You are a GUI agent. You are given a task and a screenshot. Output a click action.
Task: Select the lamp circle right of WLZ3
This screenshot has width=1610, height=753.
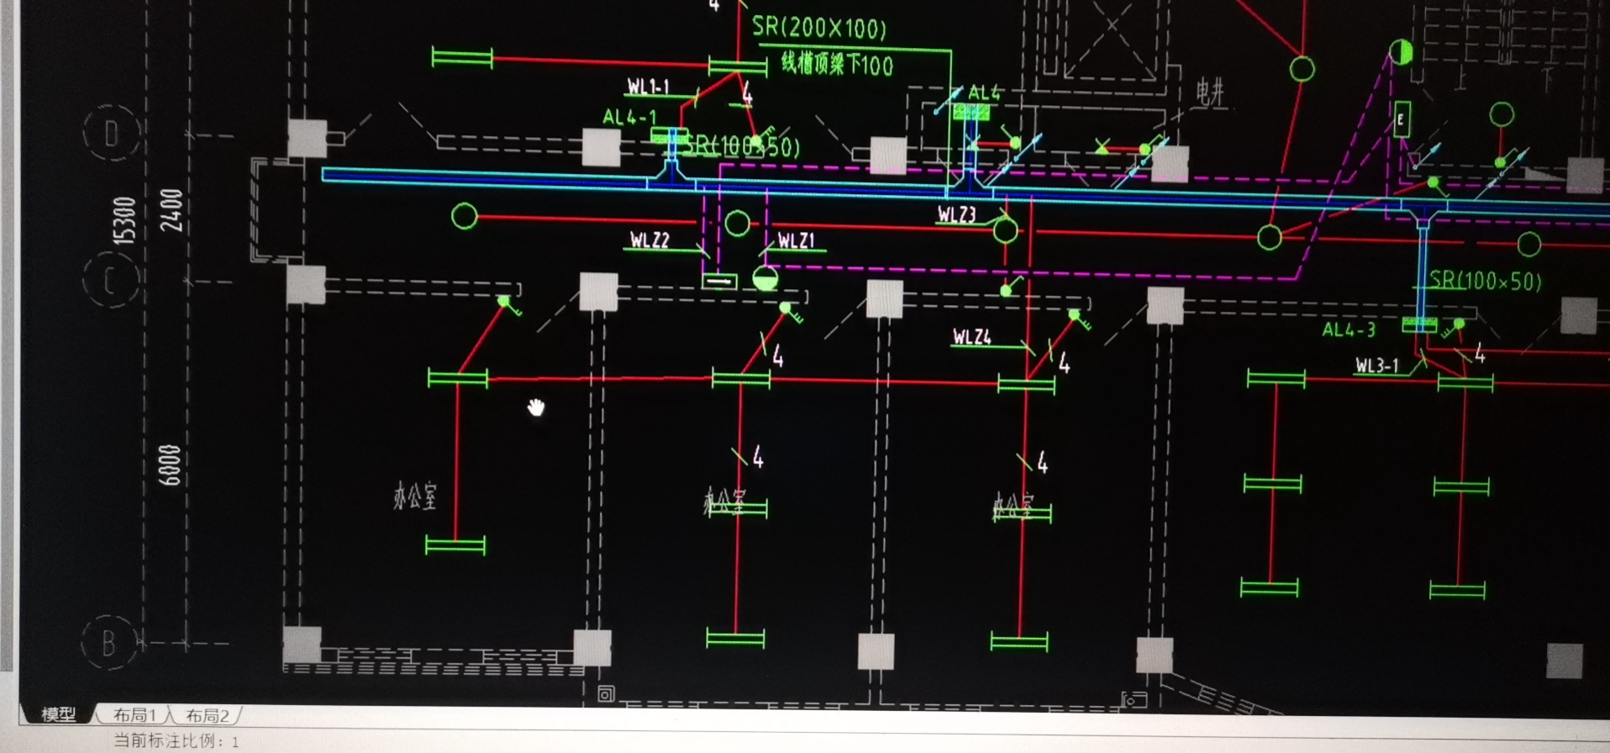(x=1005, y=230)
